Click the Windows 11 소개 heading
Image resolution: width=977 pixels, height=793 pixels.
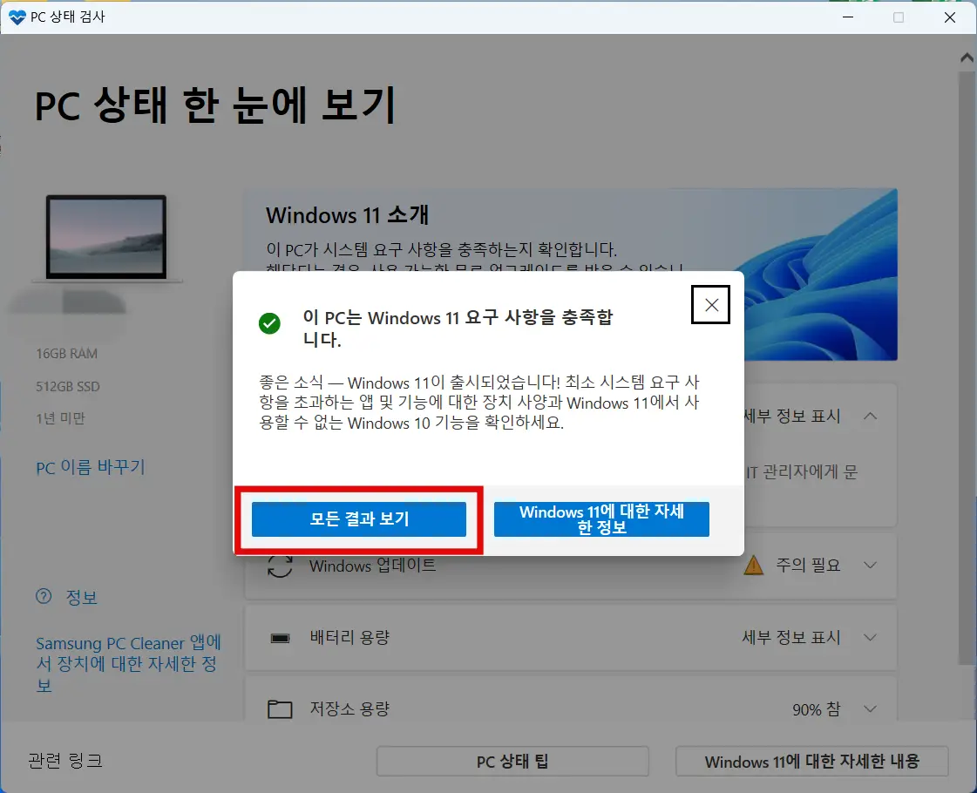tap(347, 215)
